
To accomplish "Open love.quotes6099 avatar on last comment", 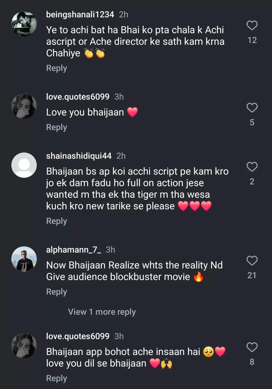I will [24, 345].
